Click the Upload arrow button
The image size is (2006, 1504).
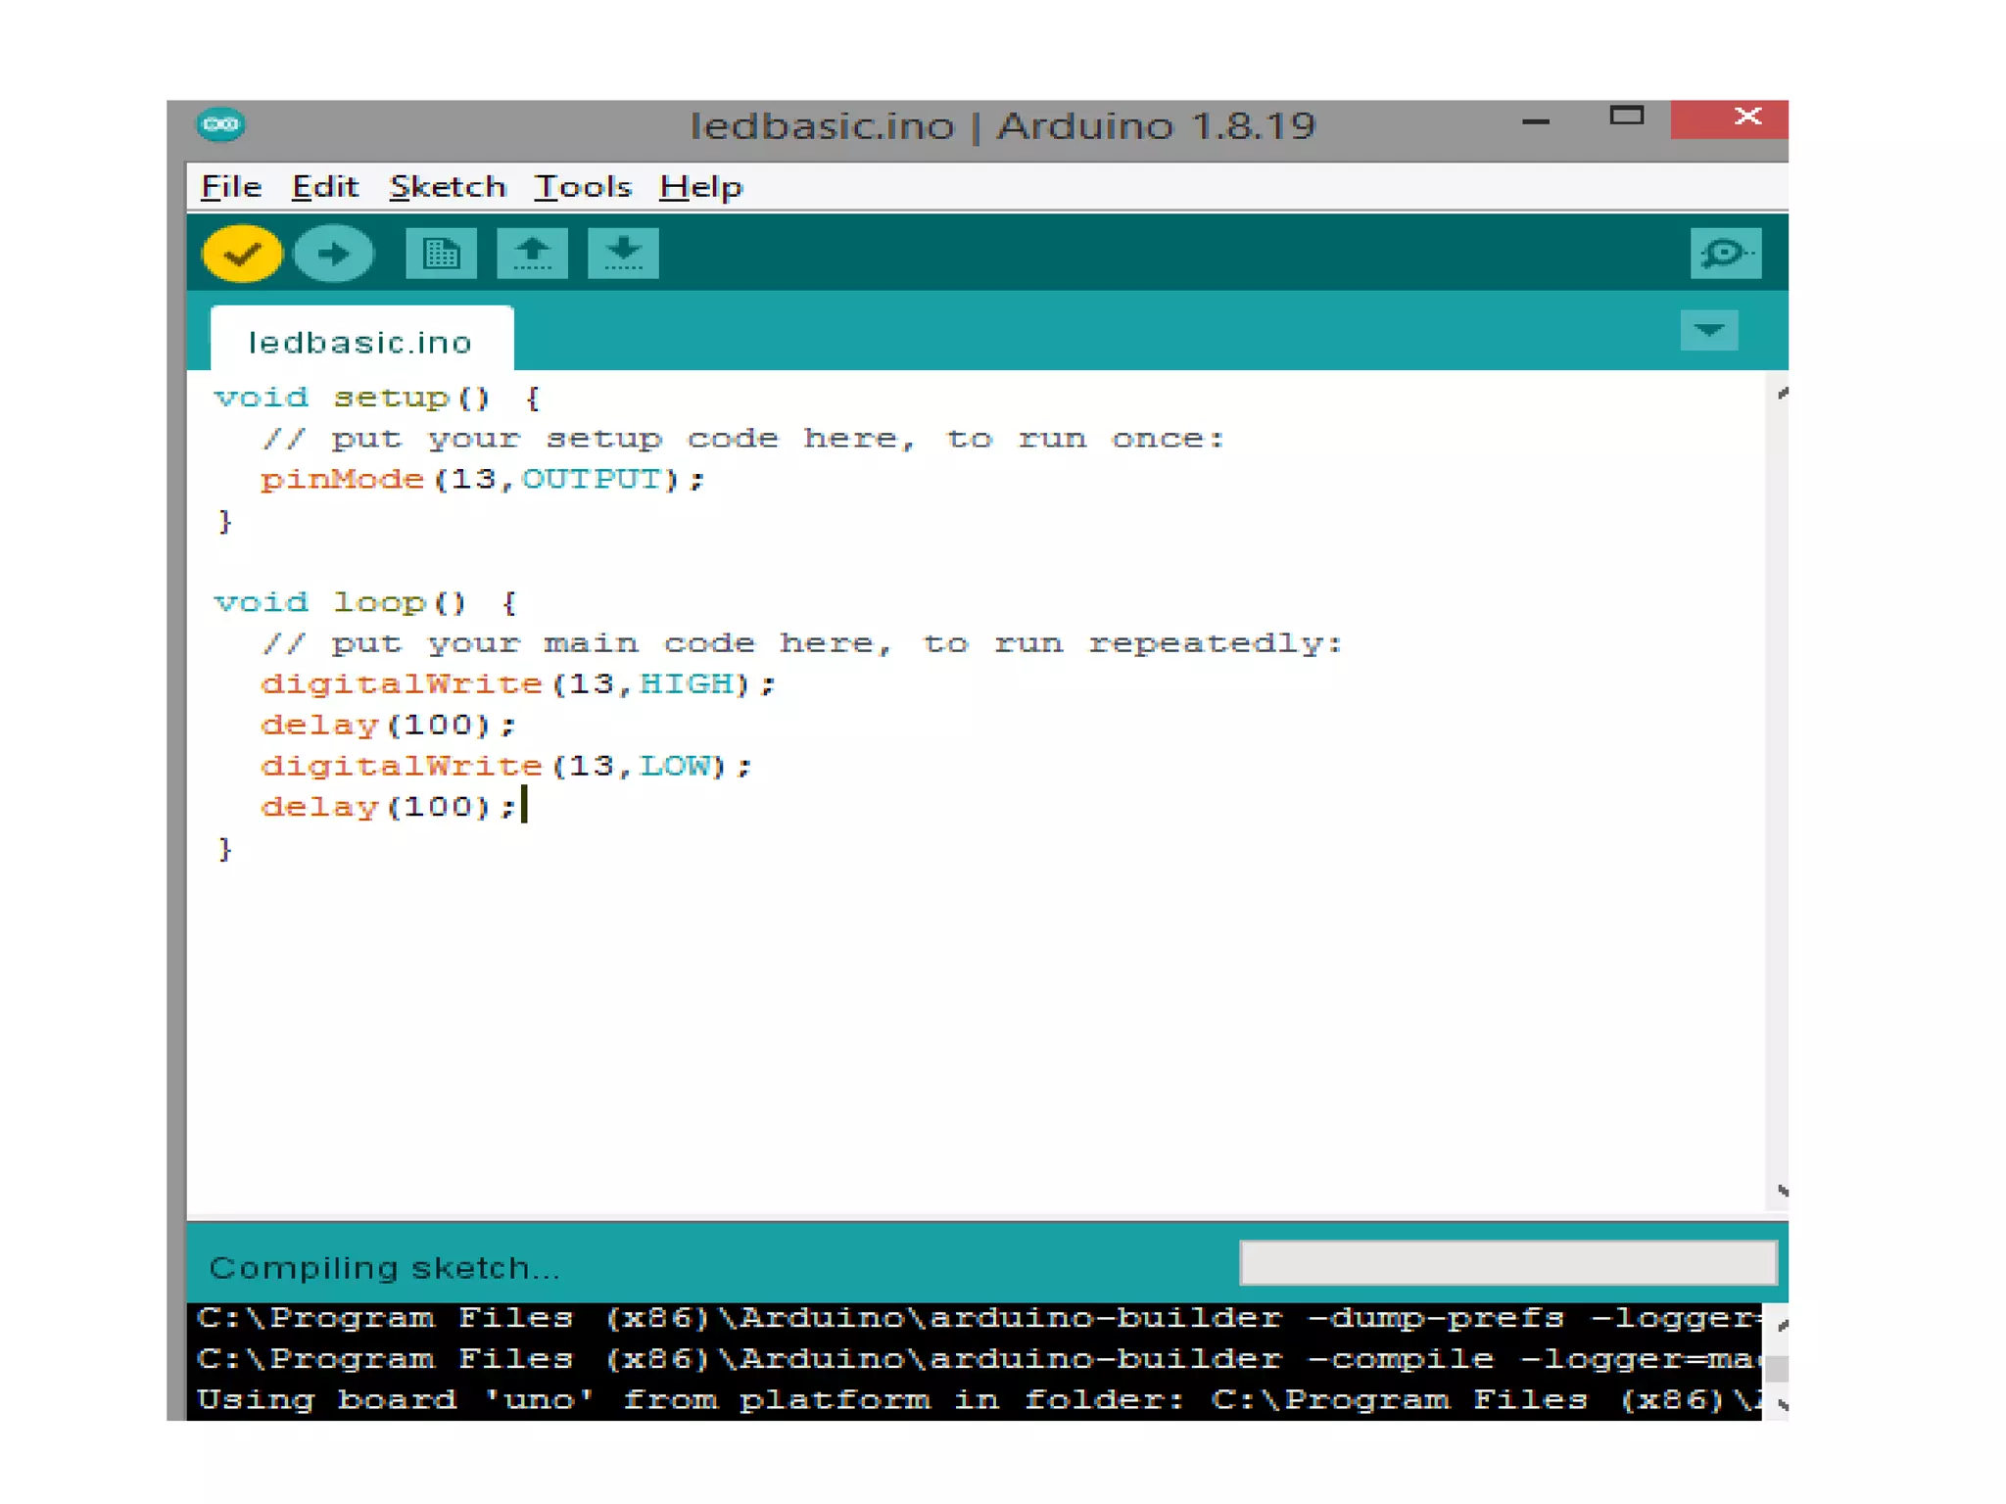[x=333, y=255]
